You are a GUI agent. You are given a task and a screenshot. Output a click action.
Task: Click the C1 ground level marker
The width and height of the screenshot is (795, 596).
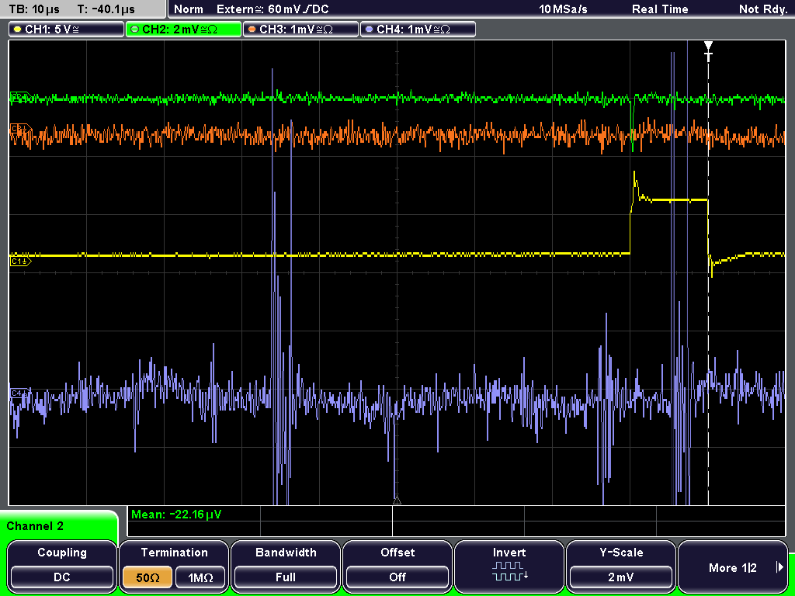[x=20, y=261]
